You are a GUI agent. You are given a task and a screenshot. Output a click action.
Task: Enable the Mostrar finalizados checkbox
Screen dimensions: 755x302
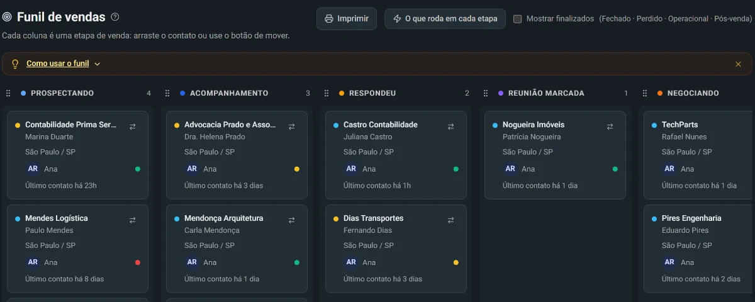517,19
